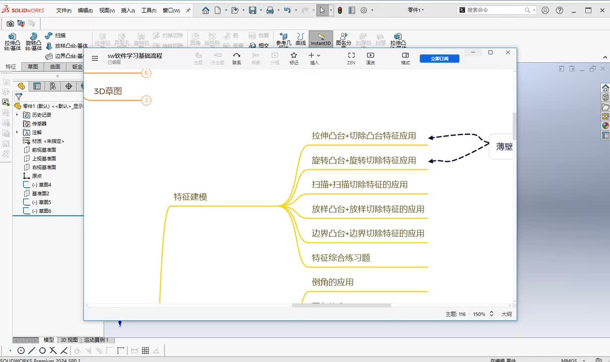Toggle Instant3D mode
610x362 pixels.
coord(321,40)
